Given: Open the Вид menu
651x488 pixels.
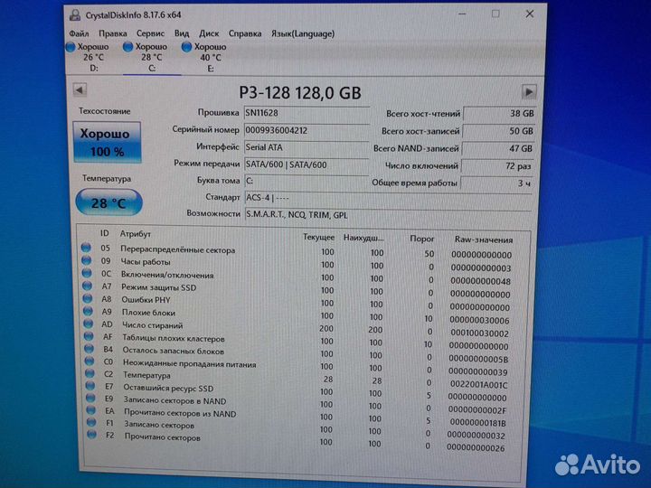Looking at the screenshot, I should [182, 33].
